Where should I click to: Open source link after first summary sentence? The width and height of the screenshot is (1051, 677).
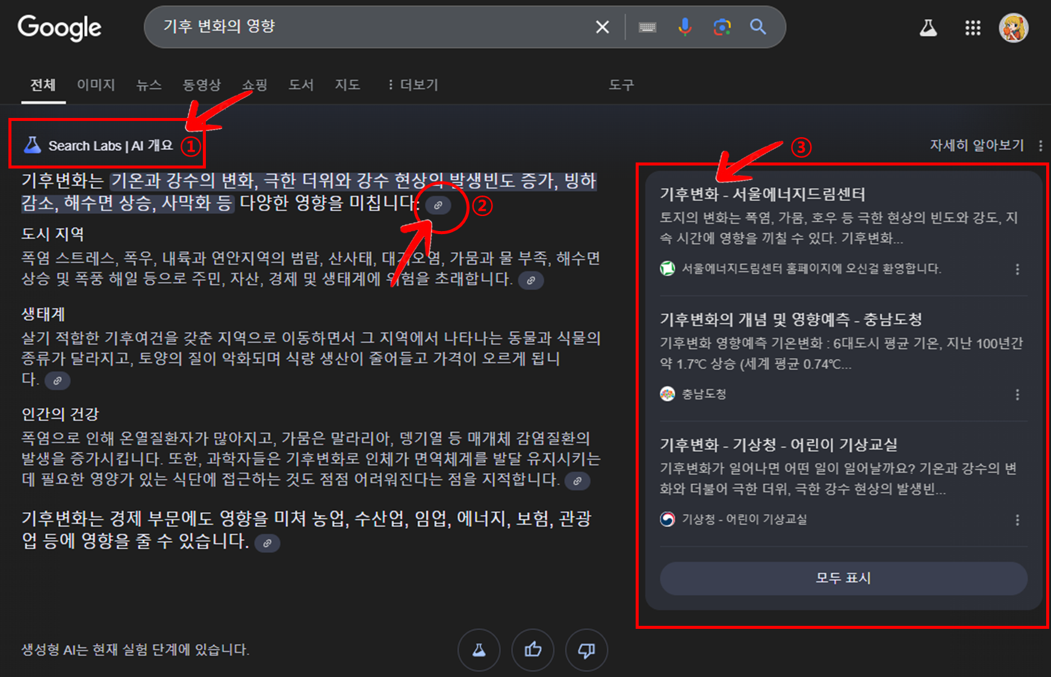(x=438, y=205)
